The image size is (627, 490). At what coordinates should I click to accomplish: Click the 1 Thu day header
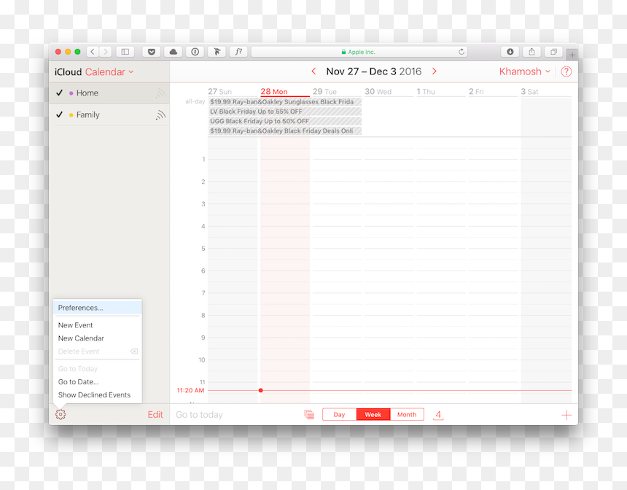point(426,92)
